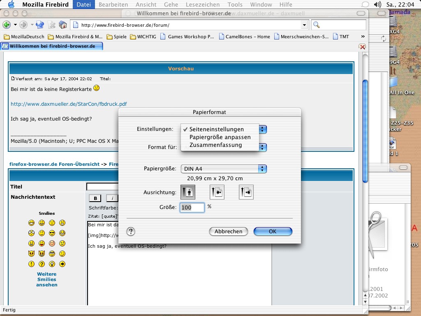
Task: Select landscape right orientation icon
Action: (246, 192)
